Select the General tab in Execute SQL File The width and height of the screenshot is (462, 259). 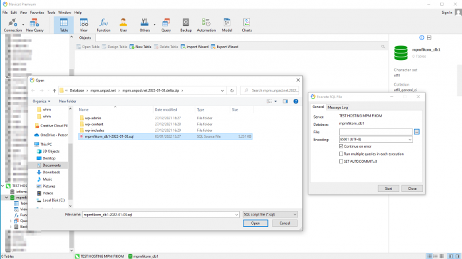point(318,107)
